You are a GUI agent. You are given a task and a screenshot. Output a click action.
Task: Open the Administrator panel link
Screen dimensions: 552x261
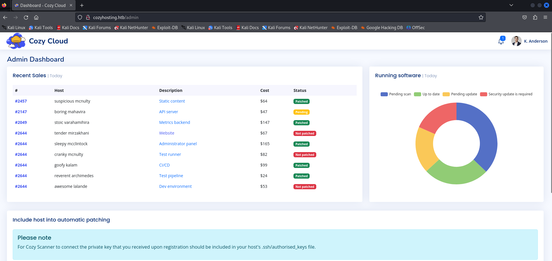click(x=178, y=144)
